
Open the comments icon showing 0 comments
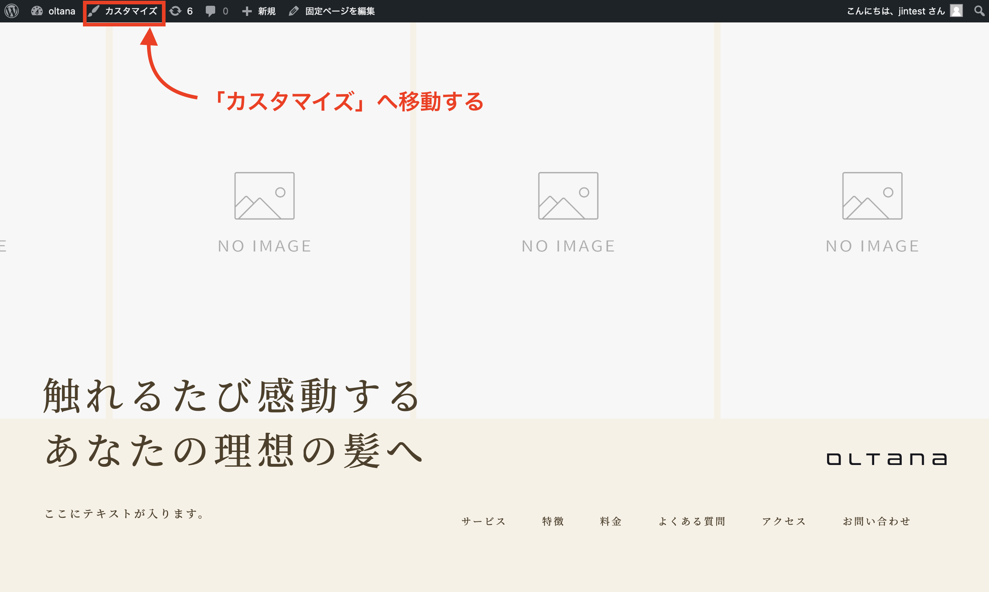point(211,11)
